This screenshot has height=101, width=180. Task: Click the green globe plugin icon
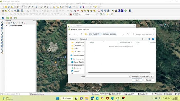point(125,11)
